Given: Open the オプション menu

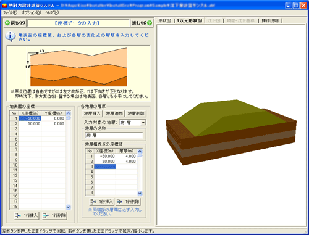Looking at the screenshot, I should pyautogui.click(x=32, y=13).
